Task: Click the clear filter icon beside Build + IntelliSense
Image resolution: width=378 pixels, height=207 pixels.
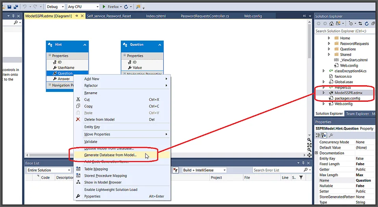Action: (x=175, y=170)
